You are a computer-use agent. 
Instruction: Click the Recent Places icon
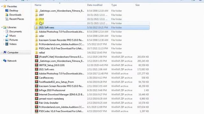coord(7,19)
